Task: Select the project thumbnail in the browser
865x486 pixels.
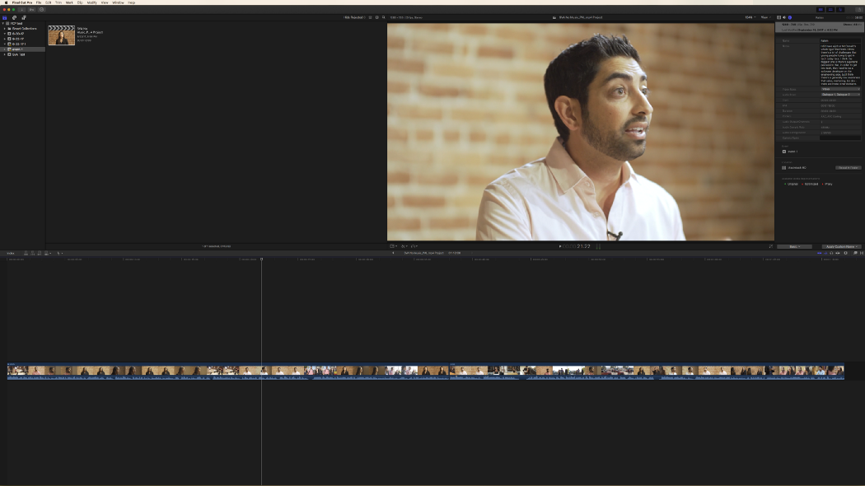Action: tap(61, 35)
